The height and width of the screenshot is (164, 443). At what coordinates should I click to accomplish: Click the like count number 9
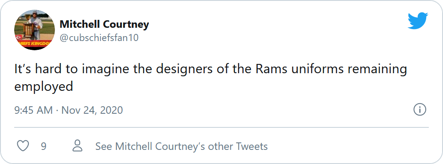tap(43, 146)
